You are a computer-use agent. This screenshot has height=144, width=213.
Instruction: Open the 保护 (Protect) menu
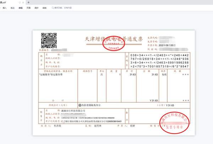(x=37, y=8)
